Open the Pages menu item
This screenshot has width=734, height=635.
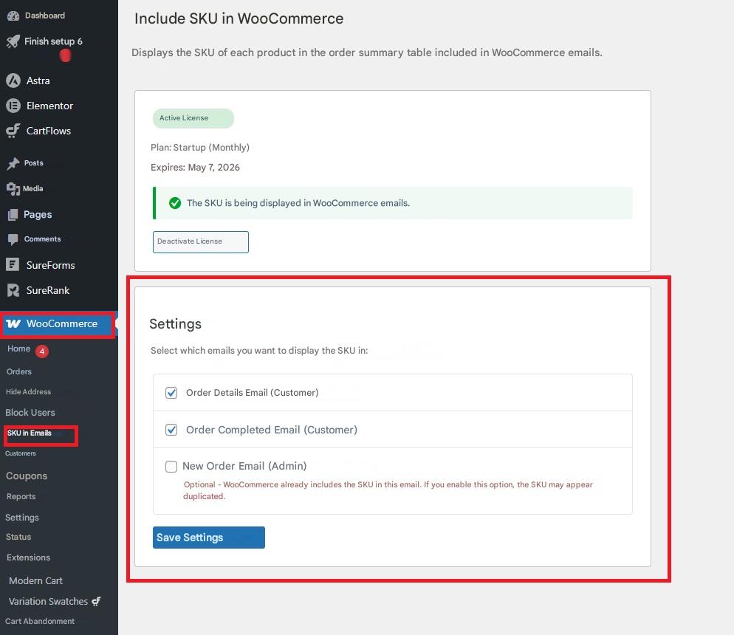(x=37, y=214)
